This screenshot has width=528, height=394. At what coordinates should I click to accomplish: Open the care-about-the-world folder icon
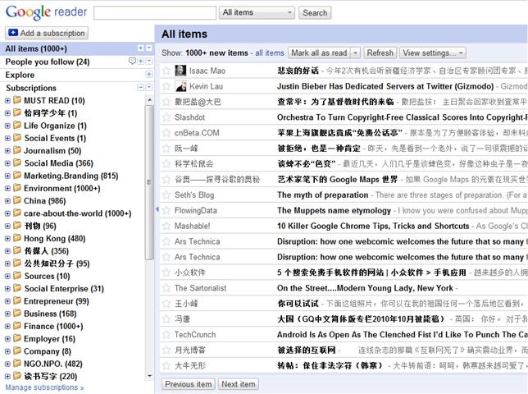tap(17, 213)
